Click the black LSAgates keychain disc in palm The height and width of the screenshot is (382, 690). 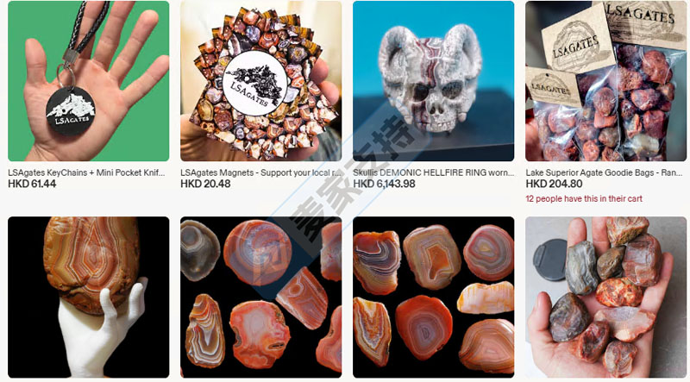click(71, 111)
